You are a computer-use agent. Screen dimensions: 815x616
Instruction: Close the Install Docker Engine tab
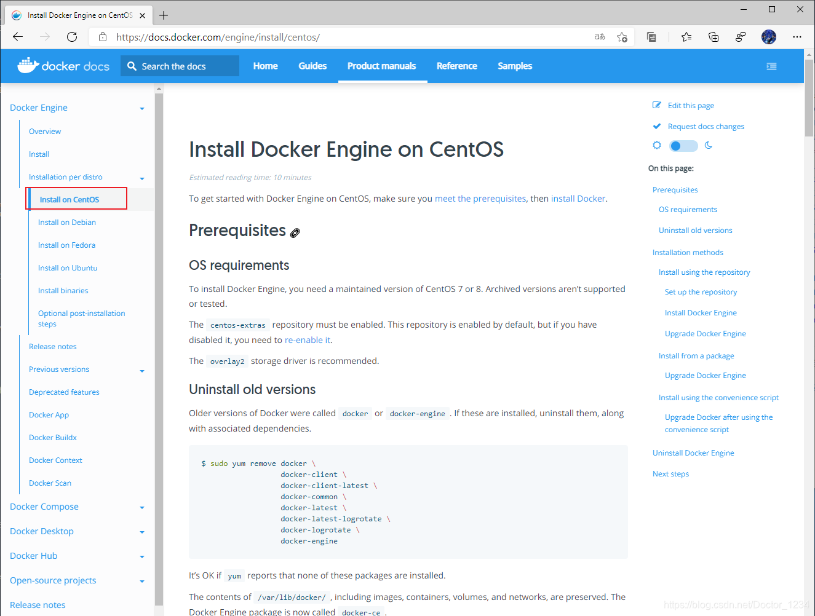(x=143, y=15)
